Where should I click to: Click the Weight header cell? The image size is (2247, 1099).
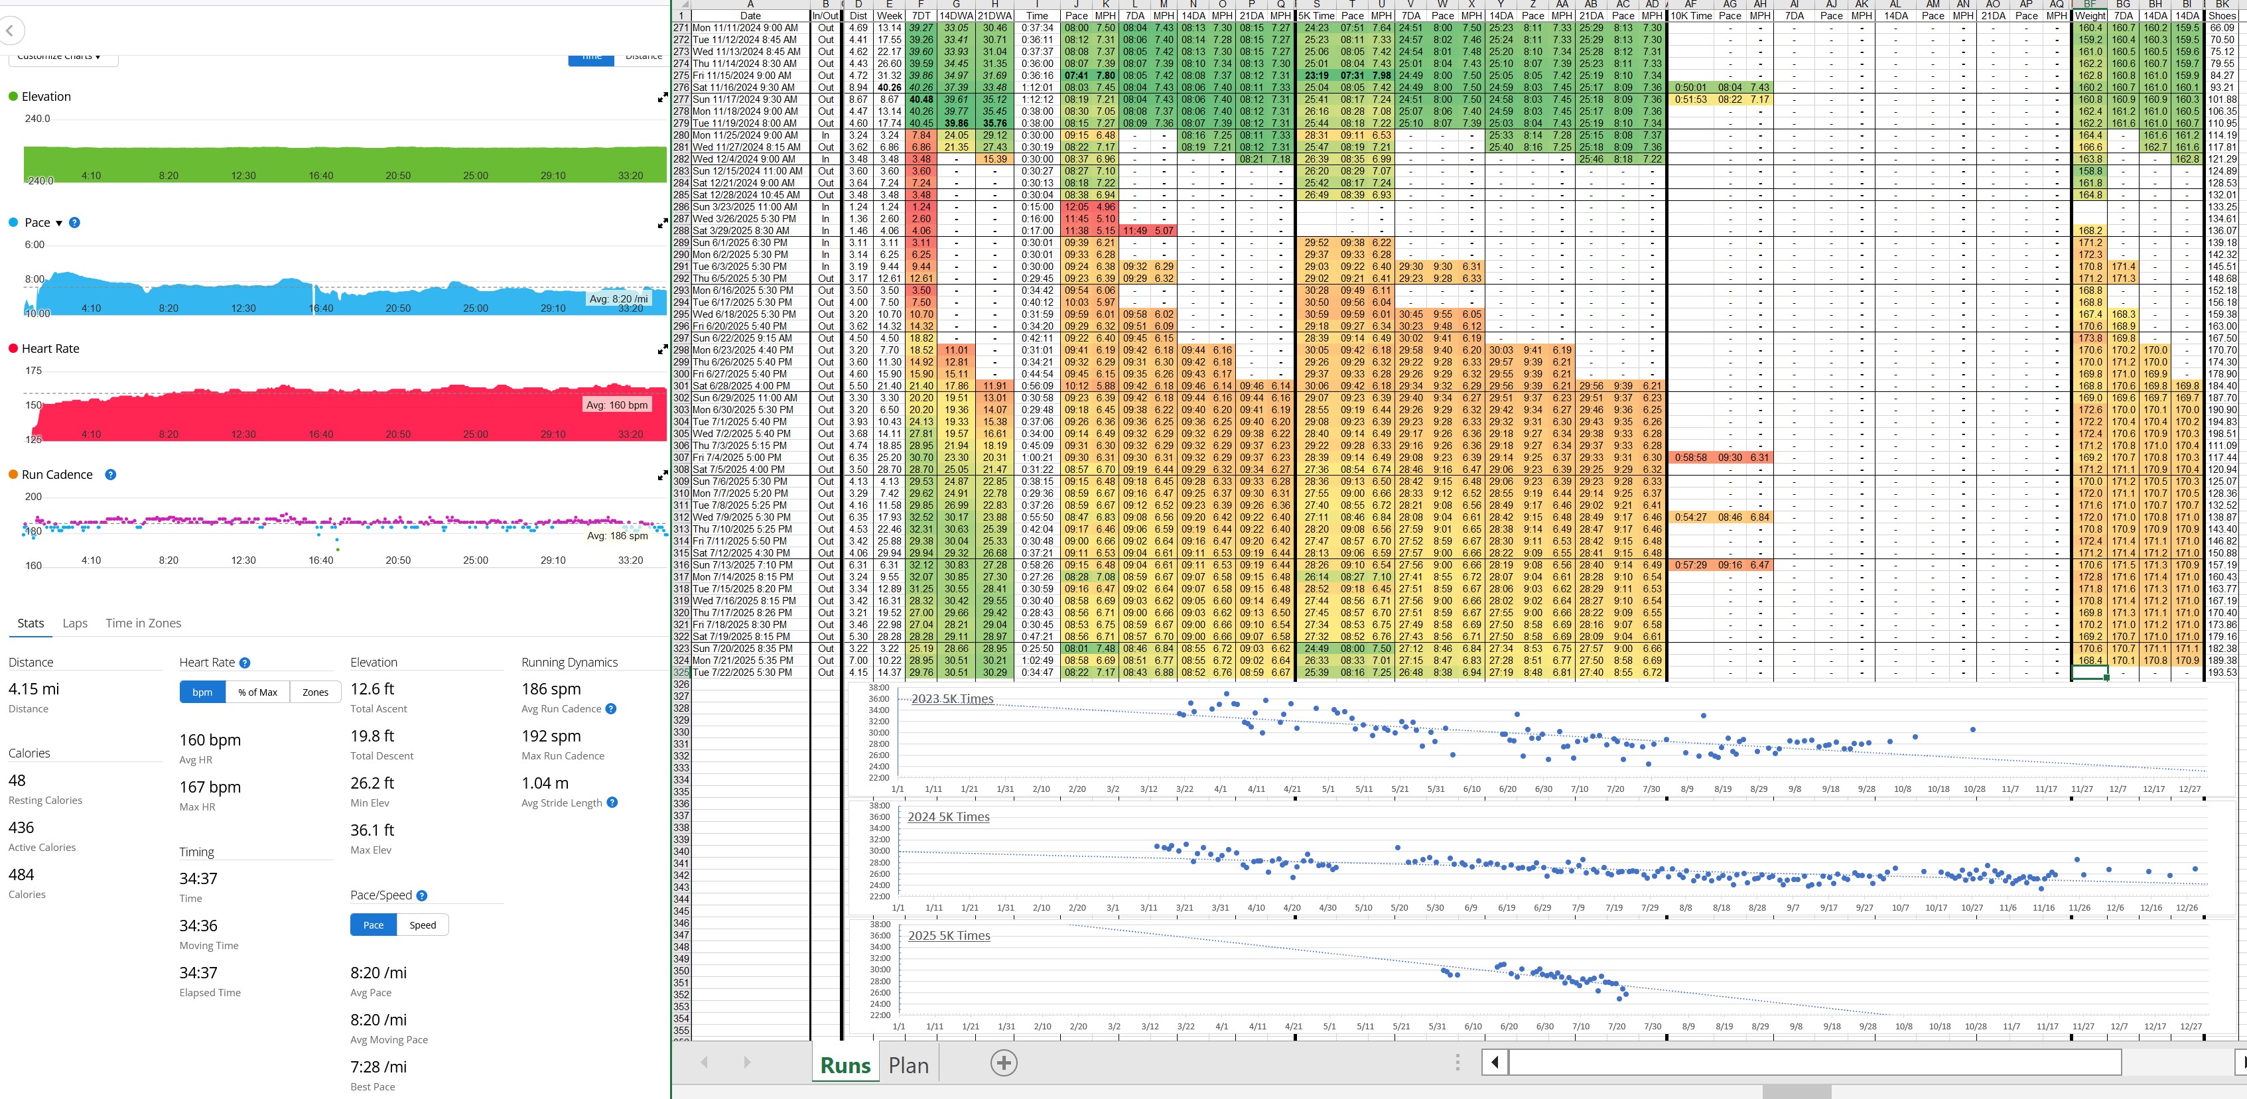click(x=2090, y=16)
